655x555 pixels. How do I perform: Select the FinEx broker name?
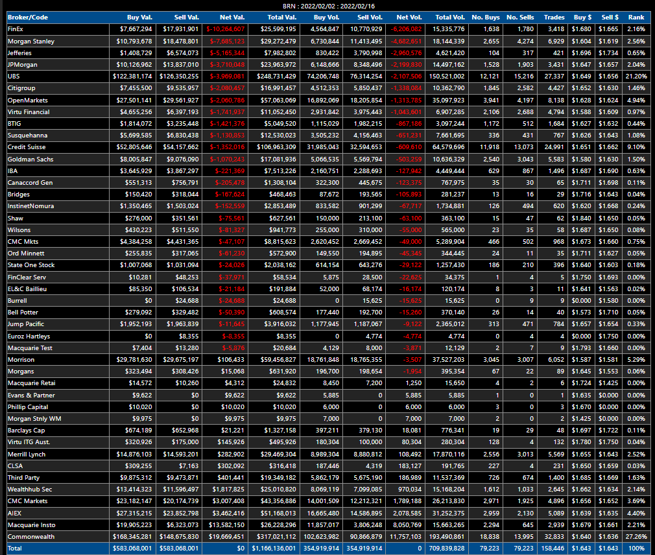[x=15, y=29]
